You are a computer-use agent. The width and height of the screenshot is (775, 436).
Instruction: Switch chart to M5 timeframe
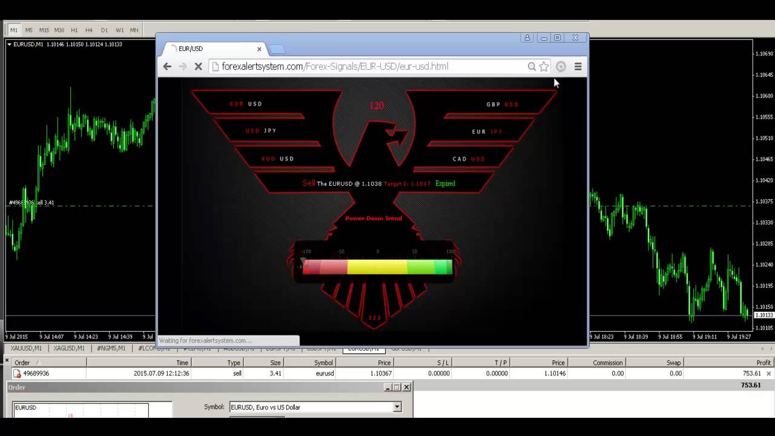(x=28, y=30)
